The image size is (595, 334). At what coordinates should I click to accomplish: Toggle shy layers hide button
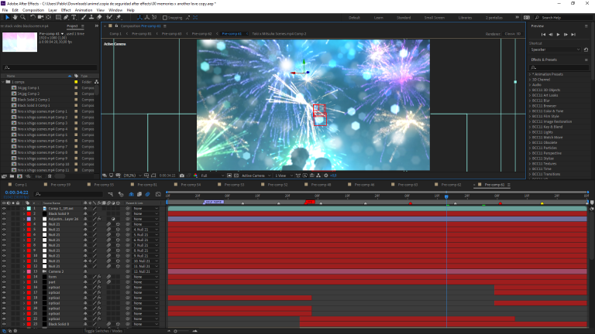pyautogui.click(x=131, y=194)
